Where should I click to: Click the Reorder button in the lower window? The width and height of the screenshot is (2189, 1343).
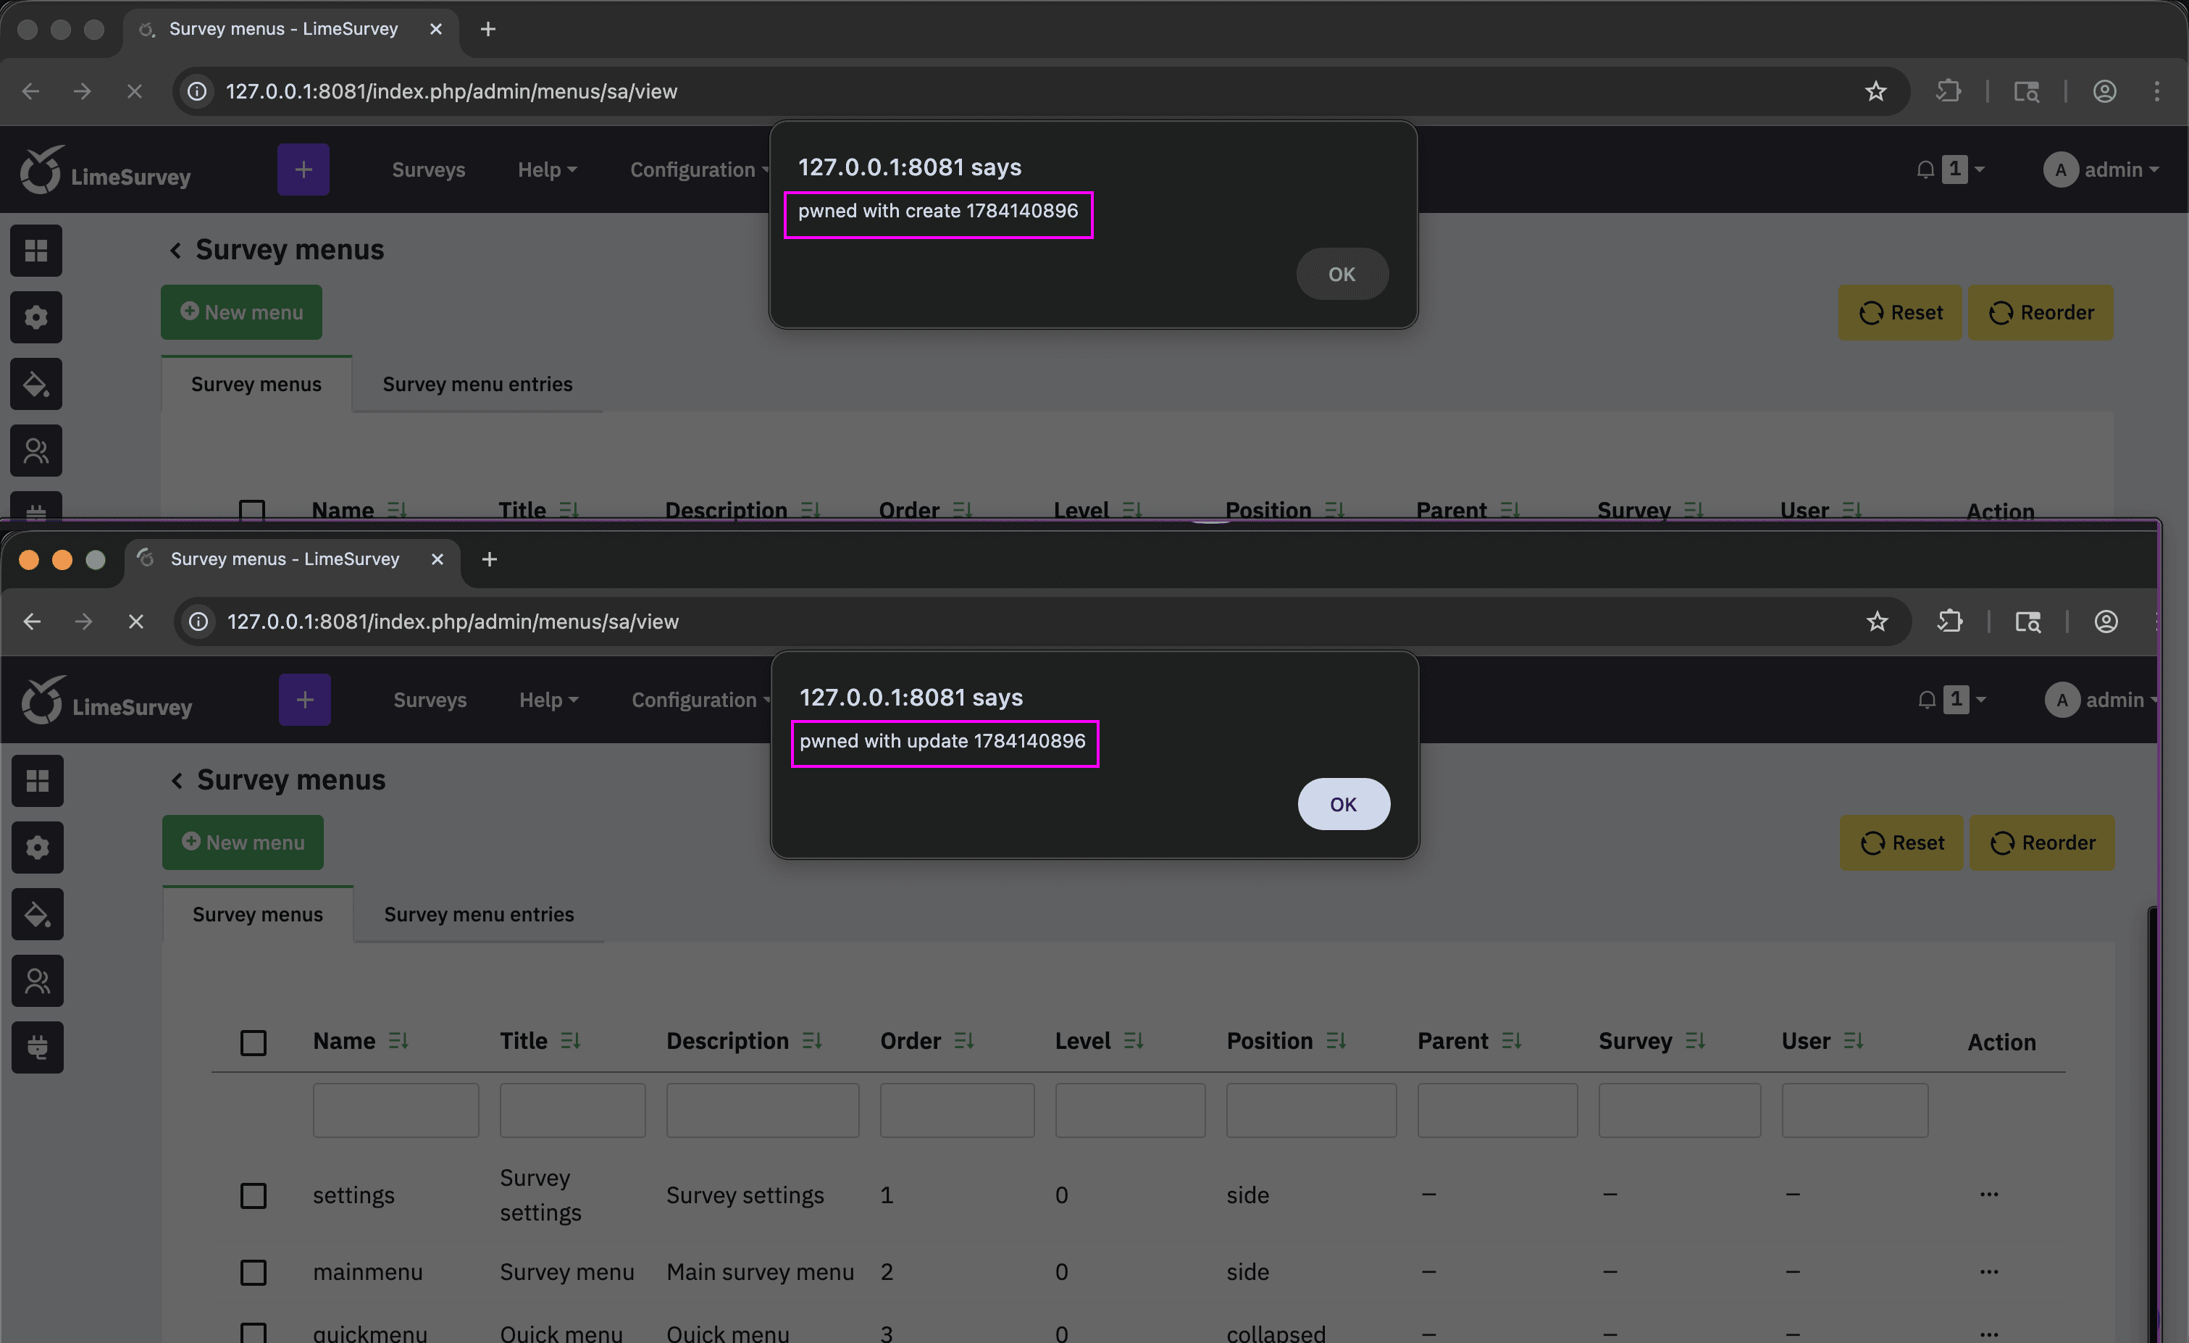pos(2041,842)
